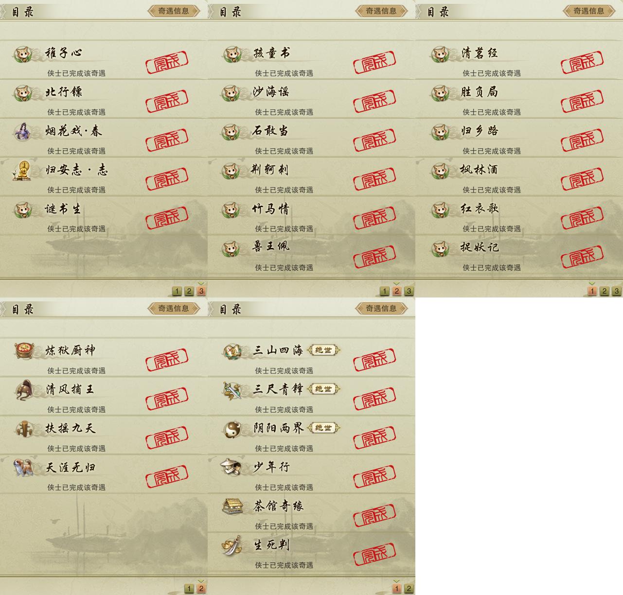Viewport: 623px width, 595px height.
Task: Go to page 1 in the 稚子心 panel
Action: click(177, 291)
